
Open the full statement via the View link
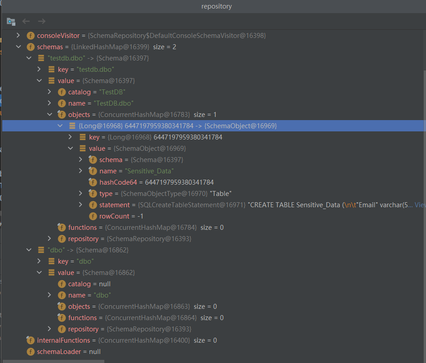[x=419, y=205]
